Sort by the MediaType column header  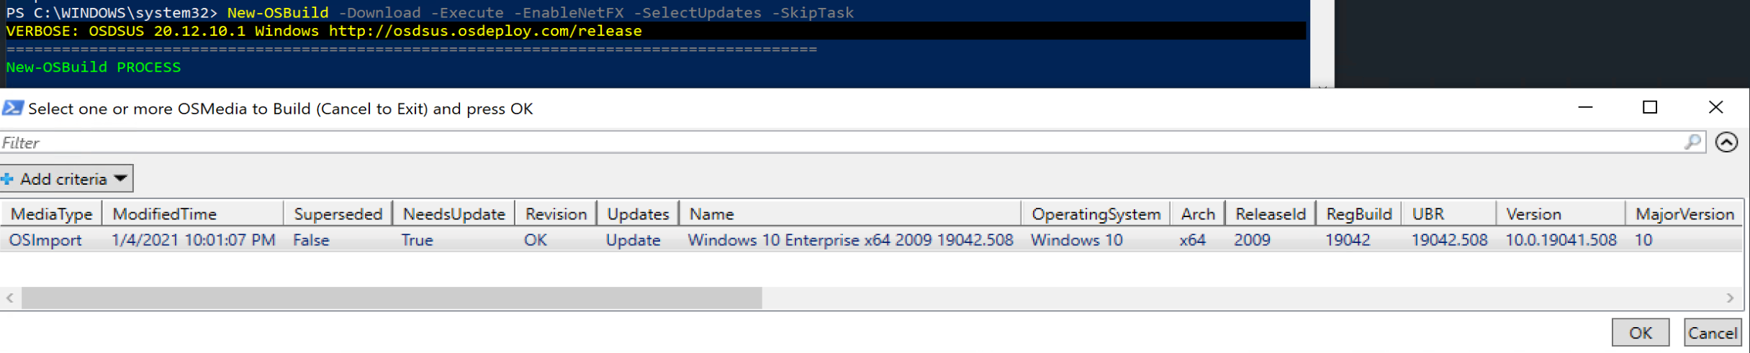point(52,214)
